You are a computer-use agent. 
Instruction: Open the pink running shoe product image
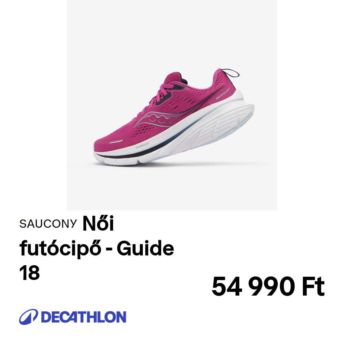pos(172,105)
